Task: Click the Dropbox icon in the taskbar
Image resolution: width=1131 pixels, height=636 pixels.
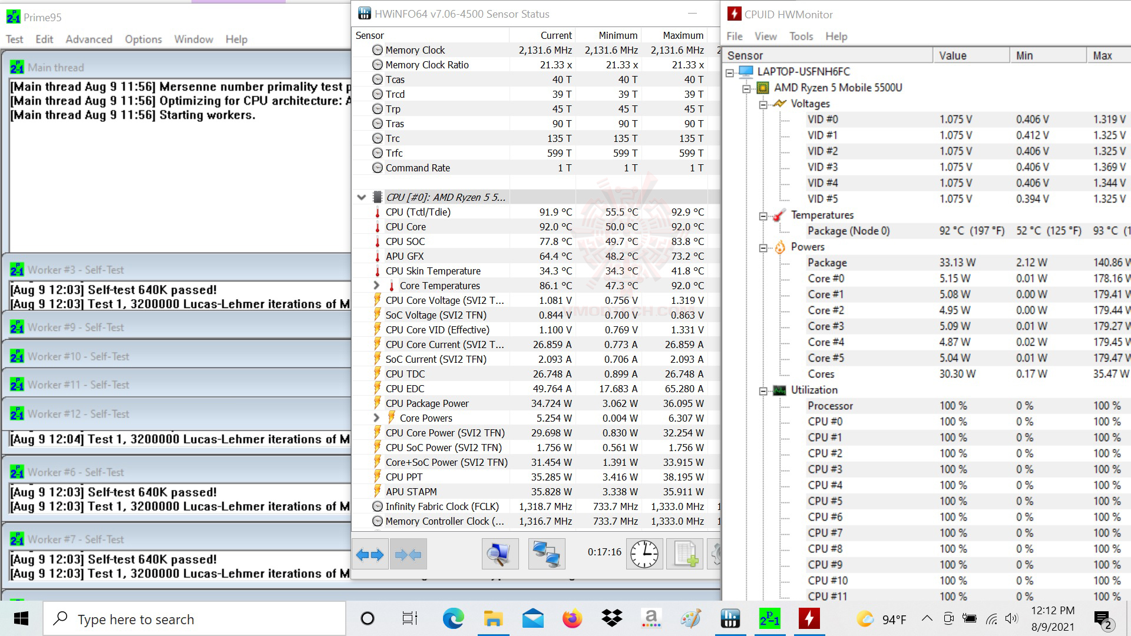Action: (x=612, y=619)
